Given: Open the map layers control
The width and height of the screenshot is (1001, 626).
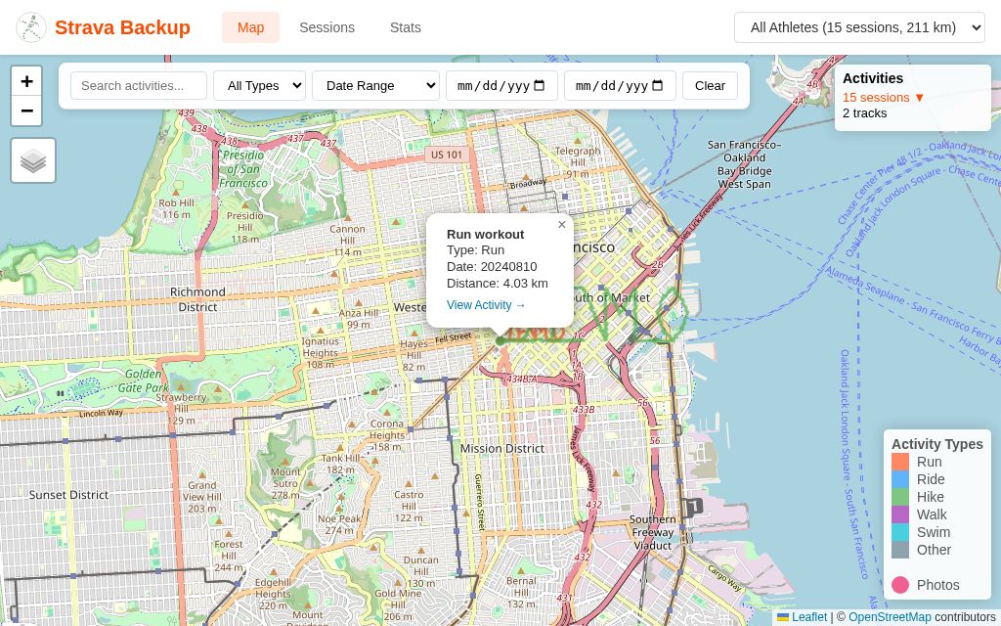Looking at the screenshot, I should coord(33,160).
